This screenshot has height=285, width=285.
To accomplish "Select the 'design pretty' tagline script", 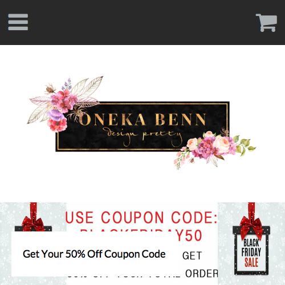I will click(144, 135).
